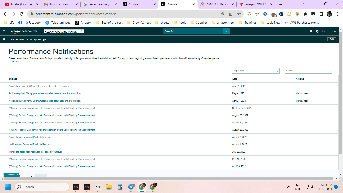This screenshot has height=193, width=343.
Task: Reload the page with the refresh icon
Action: [x=22, y=14]
